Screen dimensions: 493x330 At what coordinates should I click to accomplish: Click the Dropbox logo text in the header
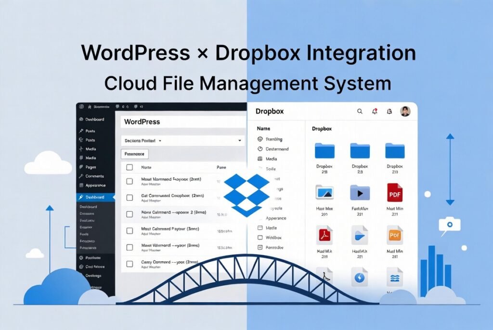[x=270, y=111]
